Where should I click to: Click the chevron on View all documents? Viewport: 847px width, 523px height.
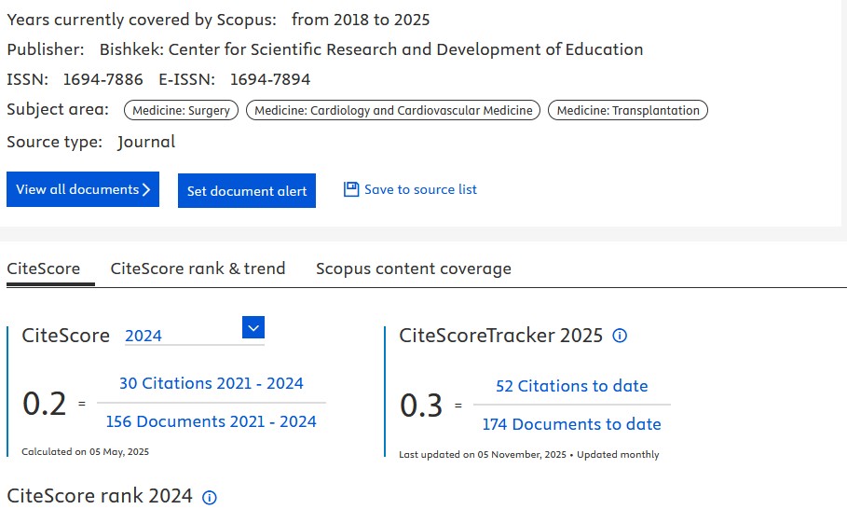click(146, 189)
